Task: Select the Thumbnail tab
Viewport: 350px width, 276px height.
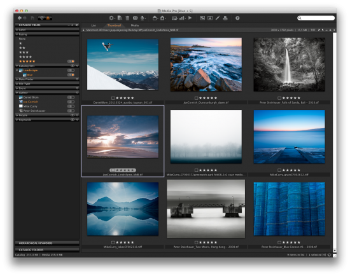Action: click(114, 25)
